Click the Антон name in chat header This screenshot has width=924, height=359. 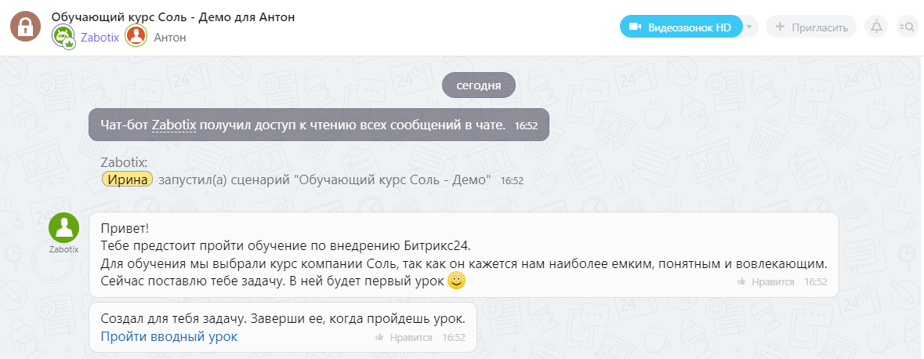tap(170, 37)
